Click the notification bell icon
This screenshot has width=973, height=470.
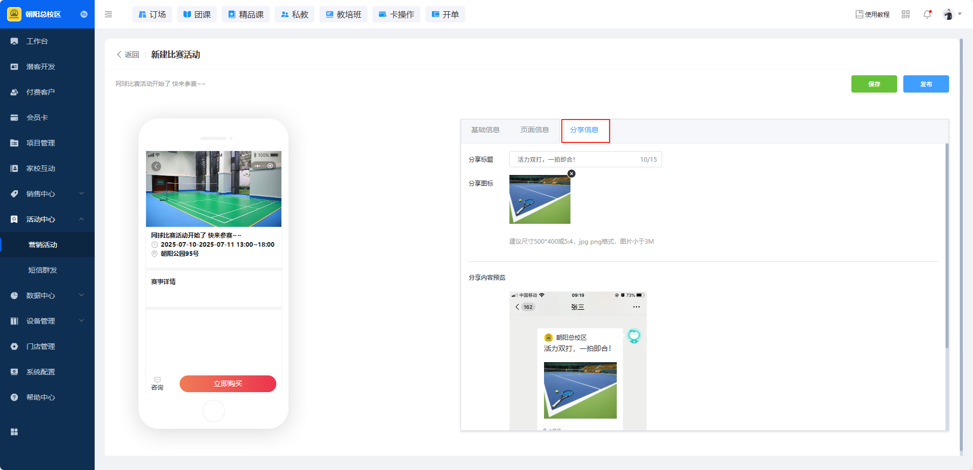[927, 15]
